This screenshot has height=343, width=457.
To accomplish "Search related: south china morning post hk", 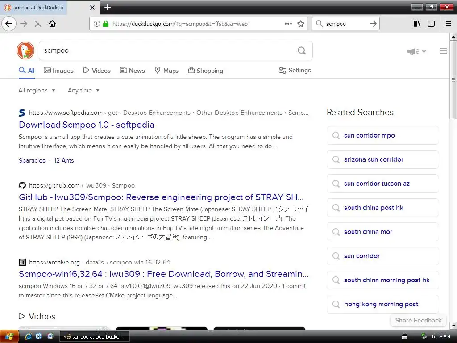I will click(x=382, y=280).
